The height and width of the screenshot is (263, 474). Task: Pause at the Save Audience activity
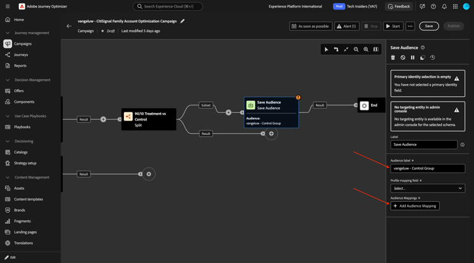[413, 57]
